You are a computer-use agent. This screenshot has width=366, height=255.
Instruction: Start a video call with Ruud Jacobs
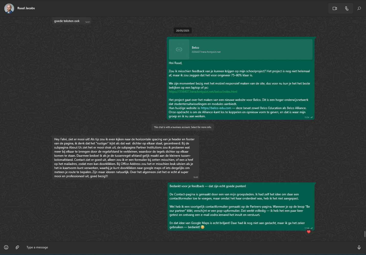[x=335, y=8]
